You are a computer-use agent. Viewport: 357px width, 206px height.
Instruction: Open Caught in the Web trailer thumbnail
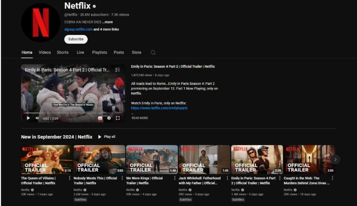tap(309, 160)
